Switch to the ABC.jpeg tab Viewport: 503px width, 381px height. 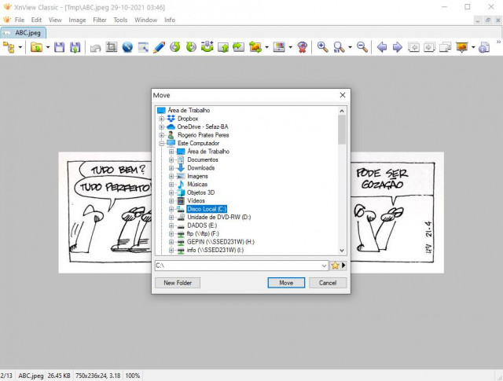(x=24, y=33)
